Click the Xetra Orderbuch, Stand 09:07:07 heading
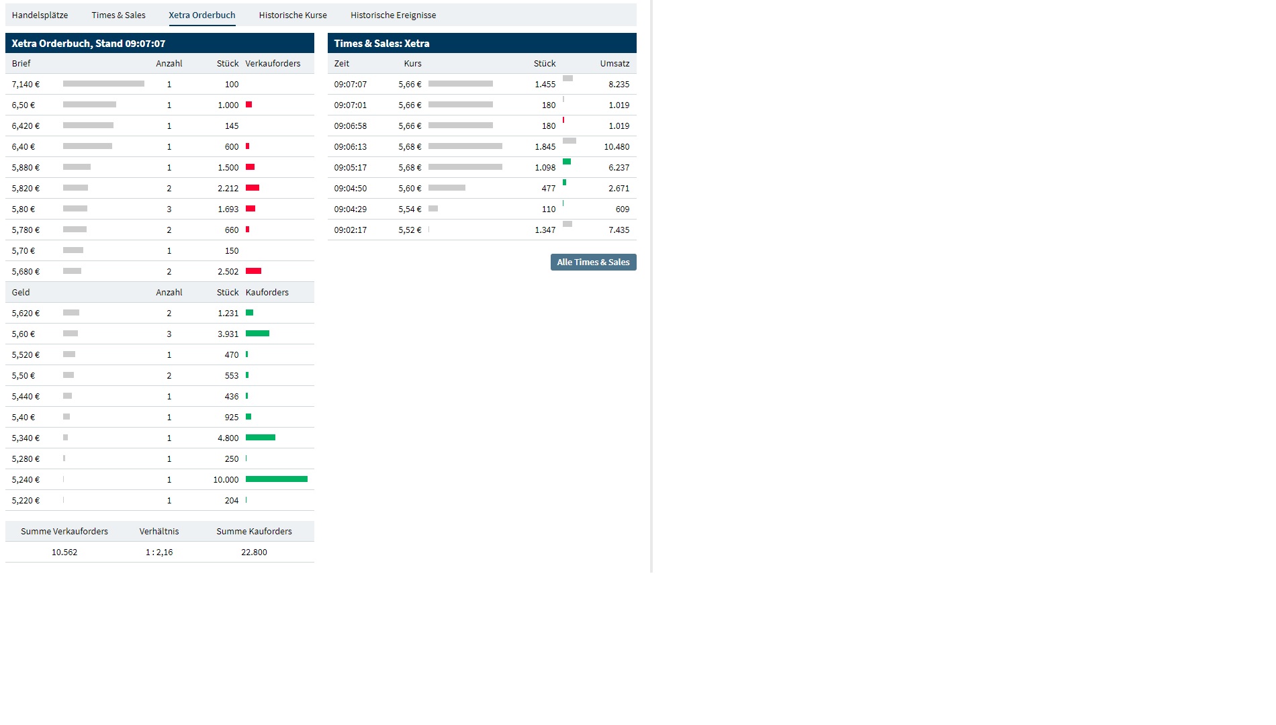The image size is (1276, 725). click(x=88, y=43)
